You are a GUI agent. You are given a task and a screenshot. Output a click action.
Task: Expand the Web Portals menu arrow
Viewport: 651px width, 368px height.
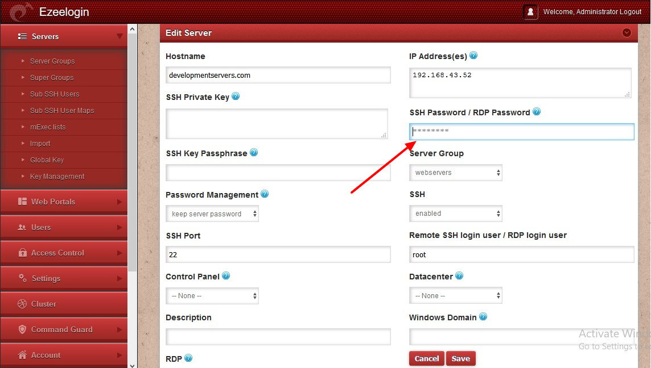120,202
